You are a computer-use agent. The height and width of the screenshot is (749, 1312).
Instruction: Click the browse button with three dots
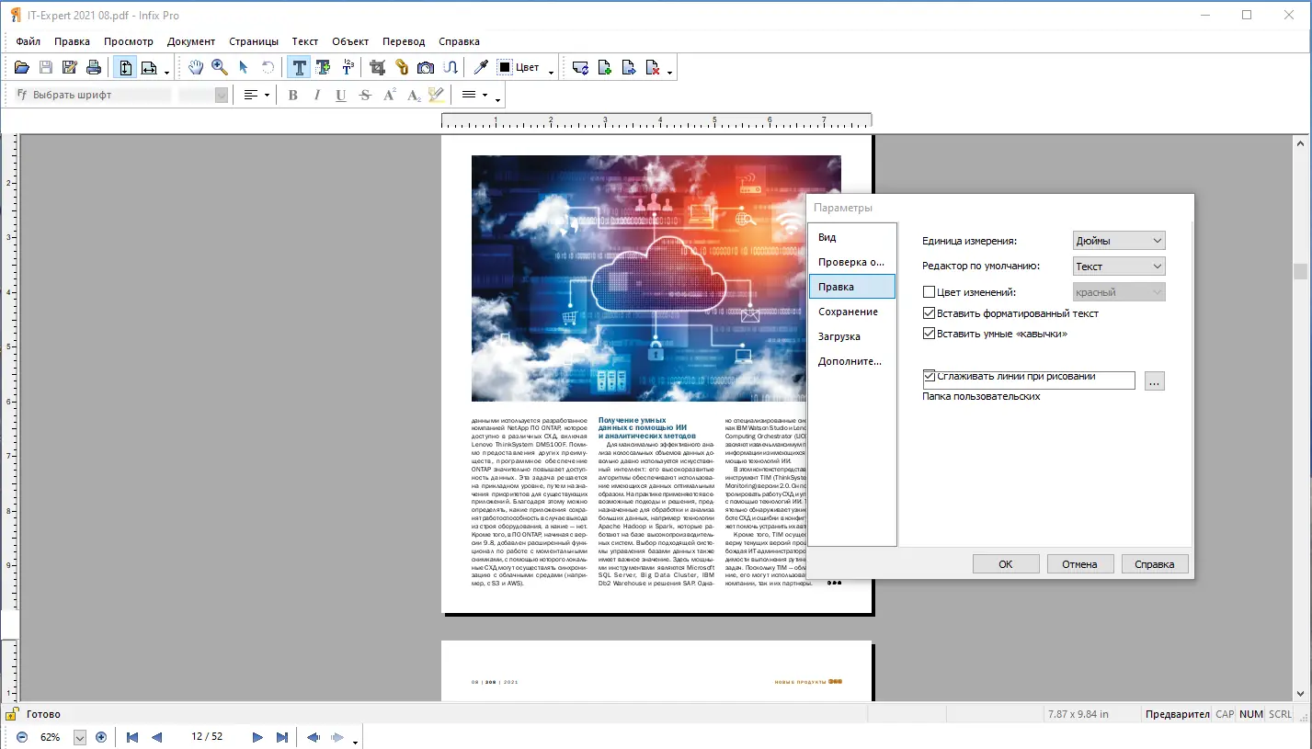click(1155, 380)
